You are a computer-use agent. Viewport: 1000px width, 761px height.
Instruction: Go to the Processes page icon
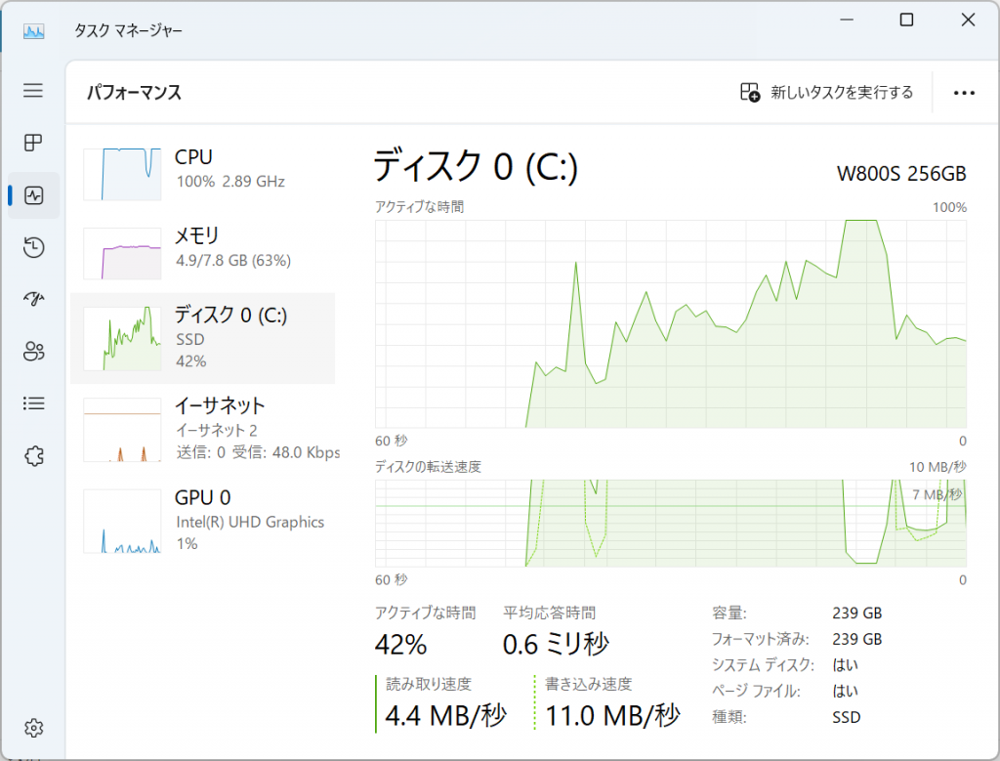(33, 143)
